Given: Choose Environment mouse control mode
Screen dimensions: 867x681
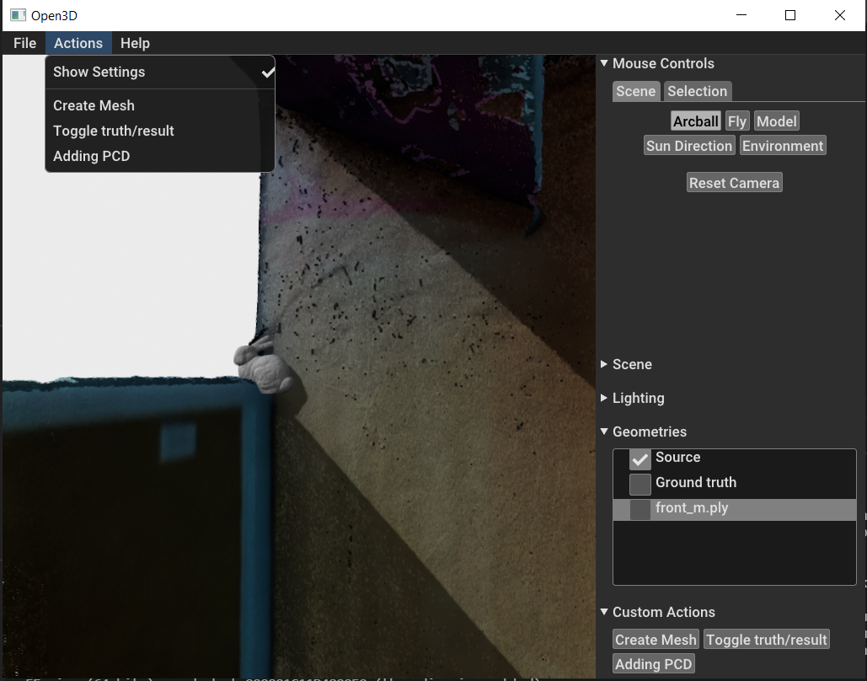Looking at the screenshot, I should pyautogui.click(x=782, y=145).
